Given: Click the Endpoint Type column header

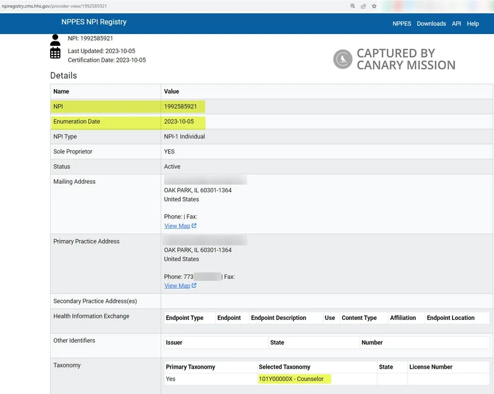Looking at the screenshot, I should click(x=185, y=318).
